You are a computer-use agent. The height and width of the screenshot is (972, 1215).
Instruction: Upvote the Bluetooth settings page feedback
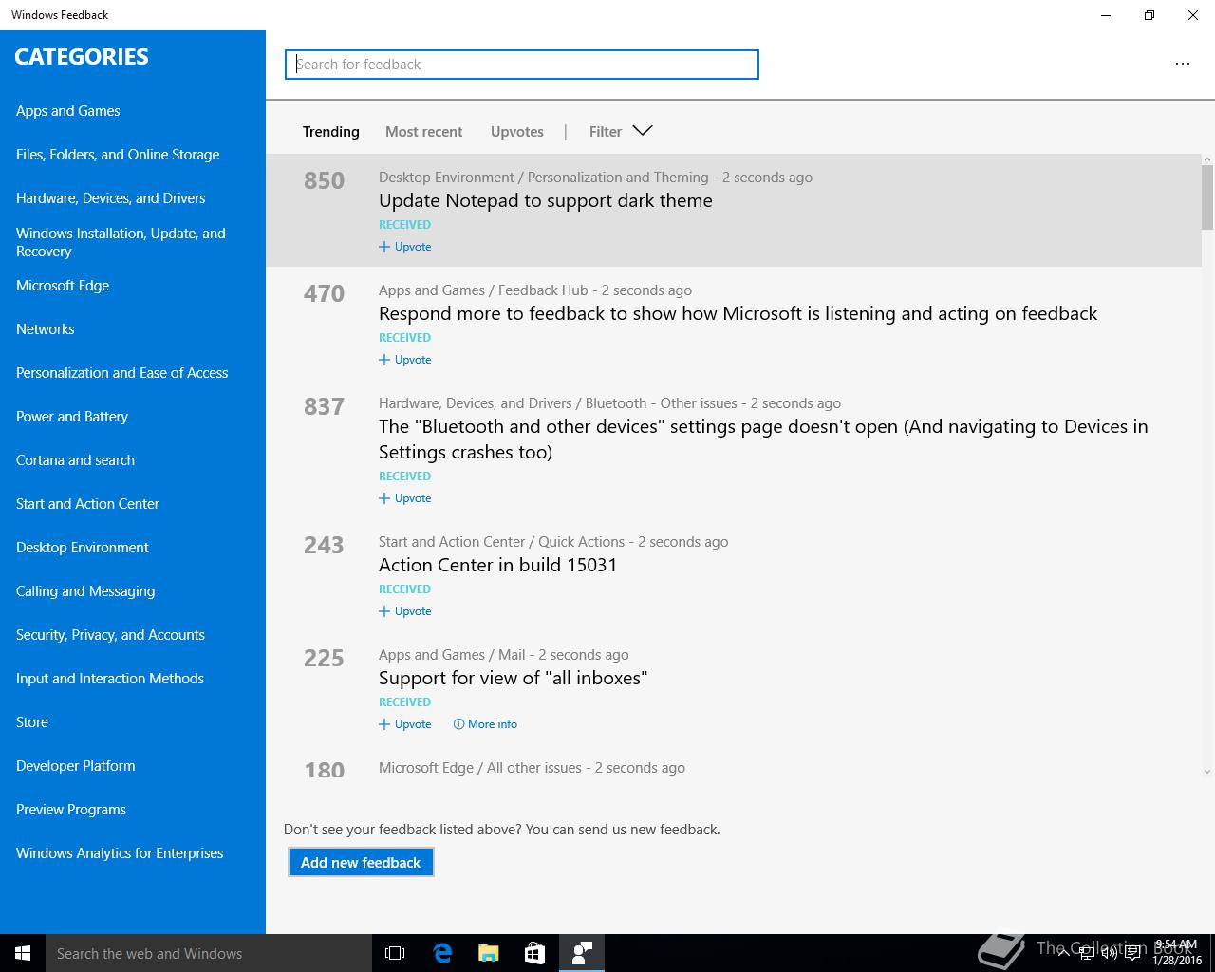[405, 498]
